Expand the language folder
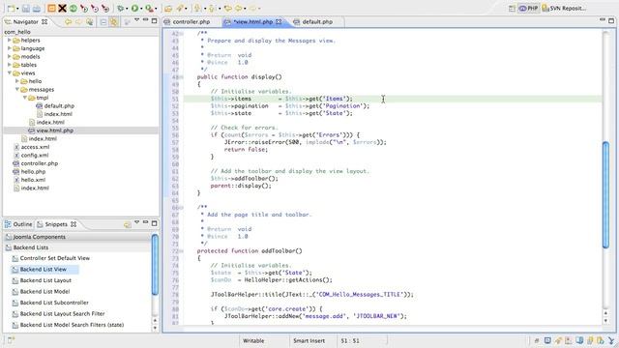 pos(10,48)
